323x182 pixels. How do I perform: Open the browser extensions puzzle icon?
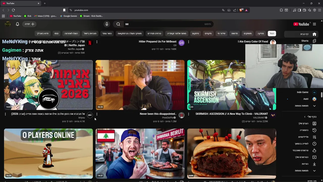click(281, 10)
